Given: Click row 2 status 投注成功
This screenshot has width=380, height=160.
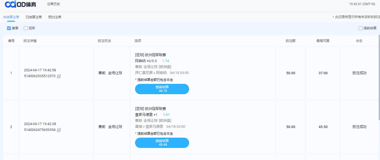Looking at the screenshot, I should tap(359, 127).
